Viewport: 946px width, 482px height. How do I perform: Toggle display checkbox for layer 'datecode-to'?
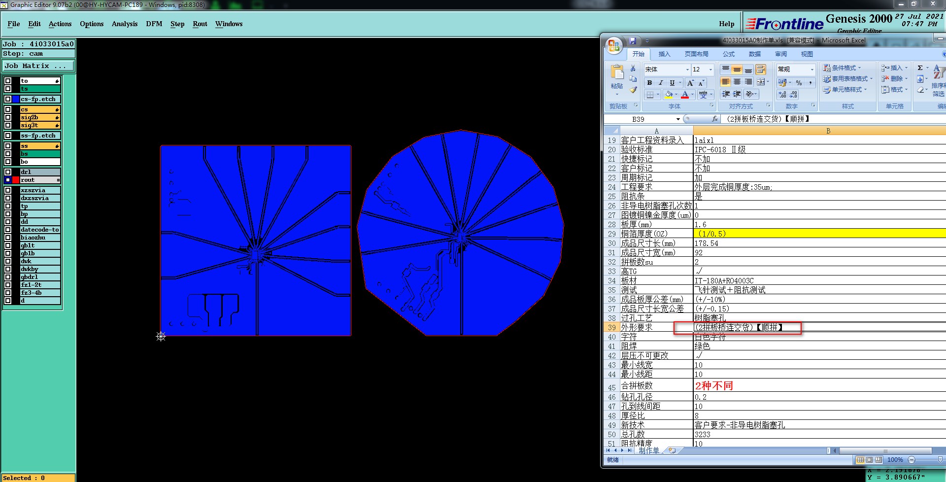pyautogui.click(x=8, y=230)
